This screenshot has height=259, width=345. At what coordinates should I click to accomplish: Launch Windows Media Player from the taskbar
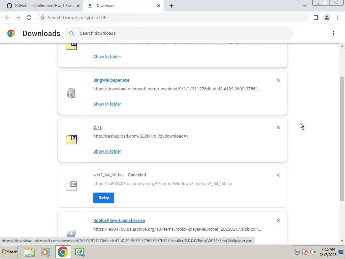tap(46, 252)
